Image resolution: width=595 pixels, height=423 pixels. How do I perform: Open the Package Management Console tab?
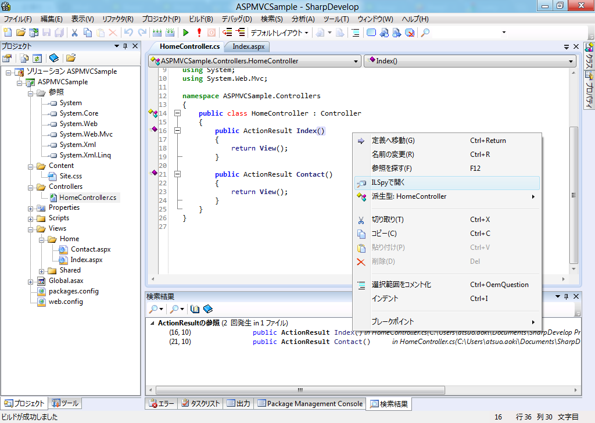(x=310, y=404)
